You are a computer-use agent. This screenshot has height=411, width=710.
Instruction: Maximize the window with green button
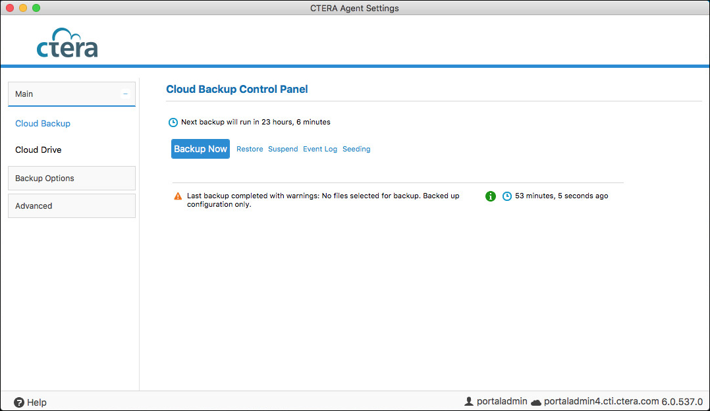36,8
